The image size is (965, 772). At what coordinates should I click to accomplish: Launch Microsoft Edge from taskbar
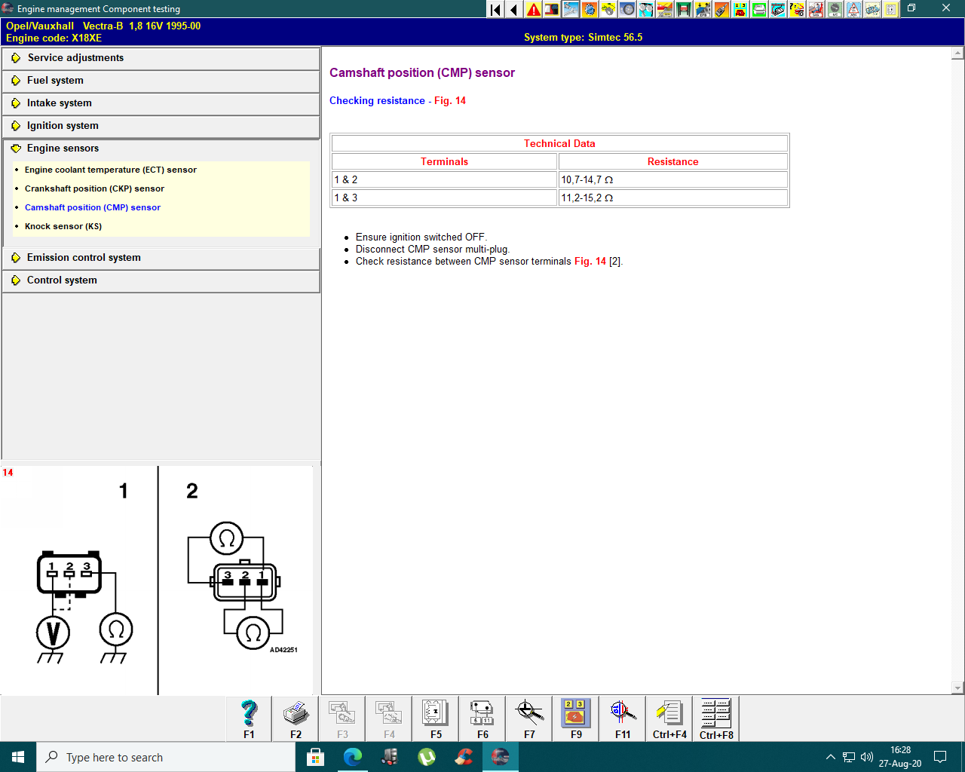[352, 757]
